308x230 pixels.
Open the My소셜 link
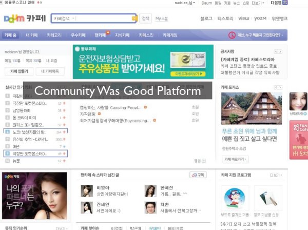[x=162, y=18]
